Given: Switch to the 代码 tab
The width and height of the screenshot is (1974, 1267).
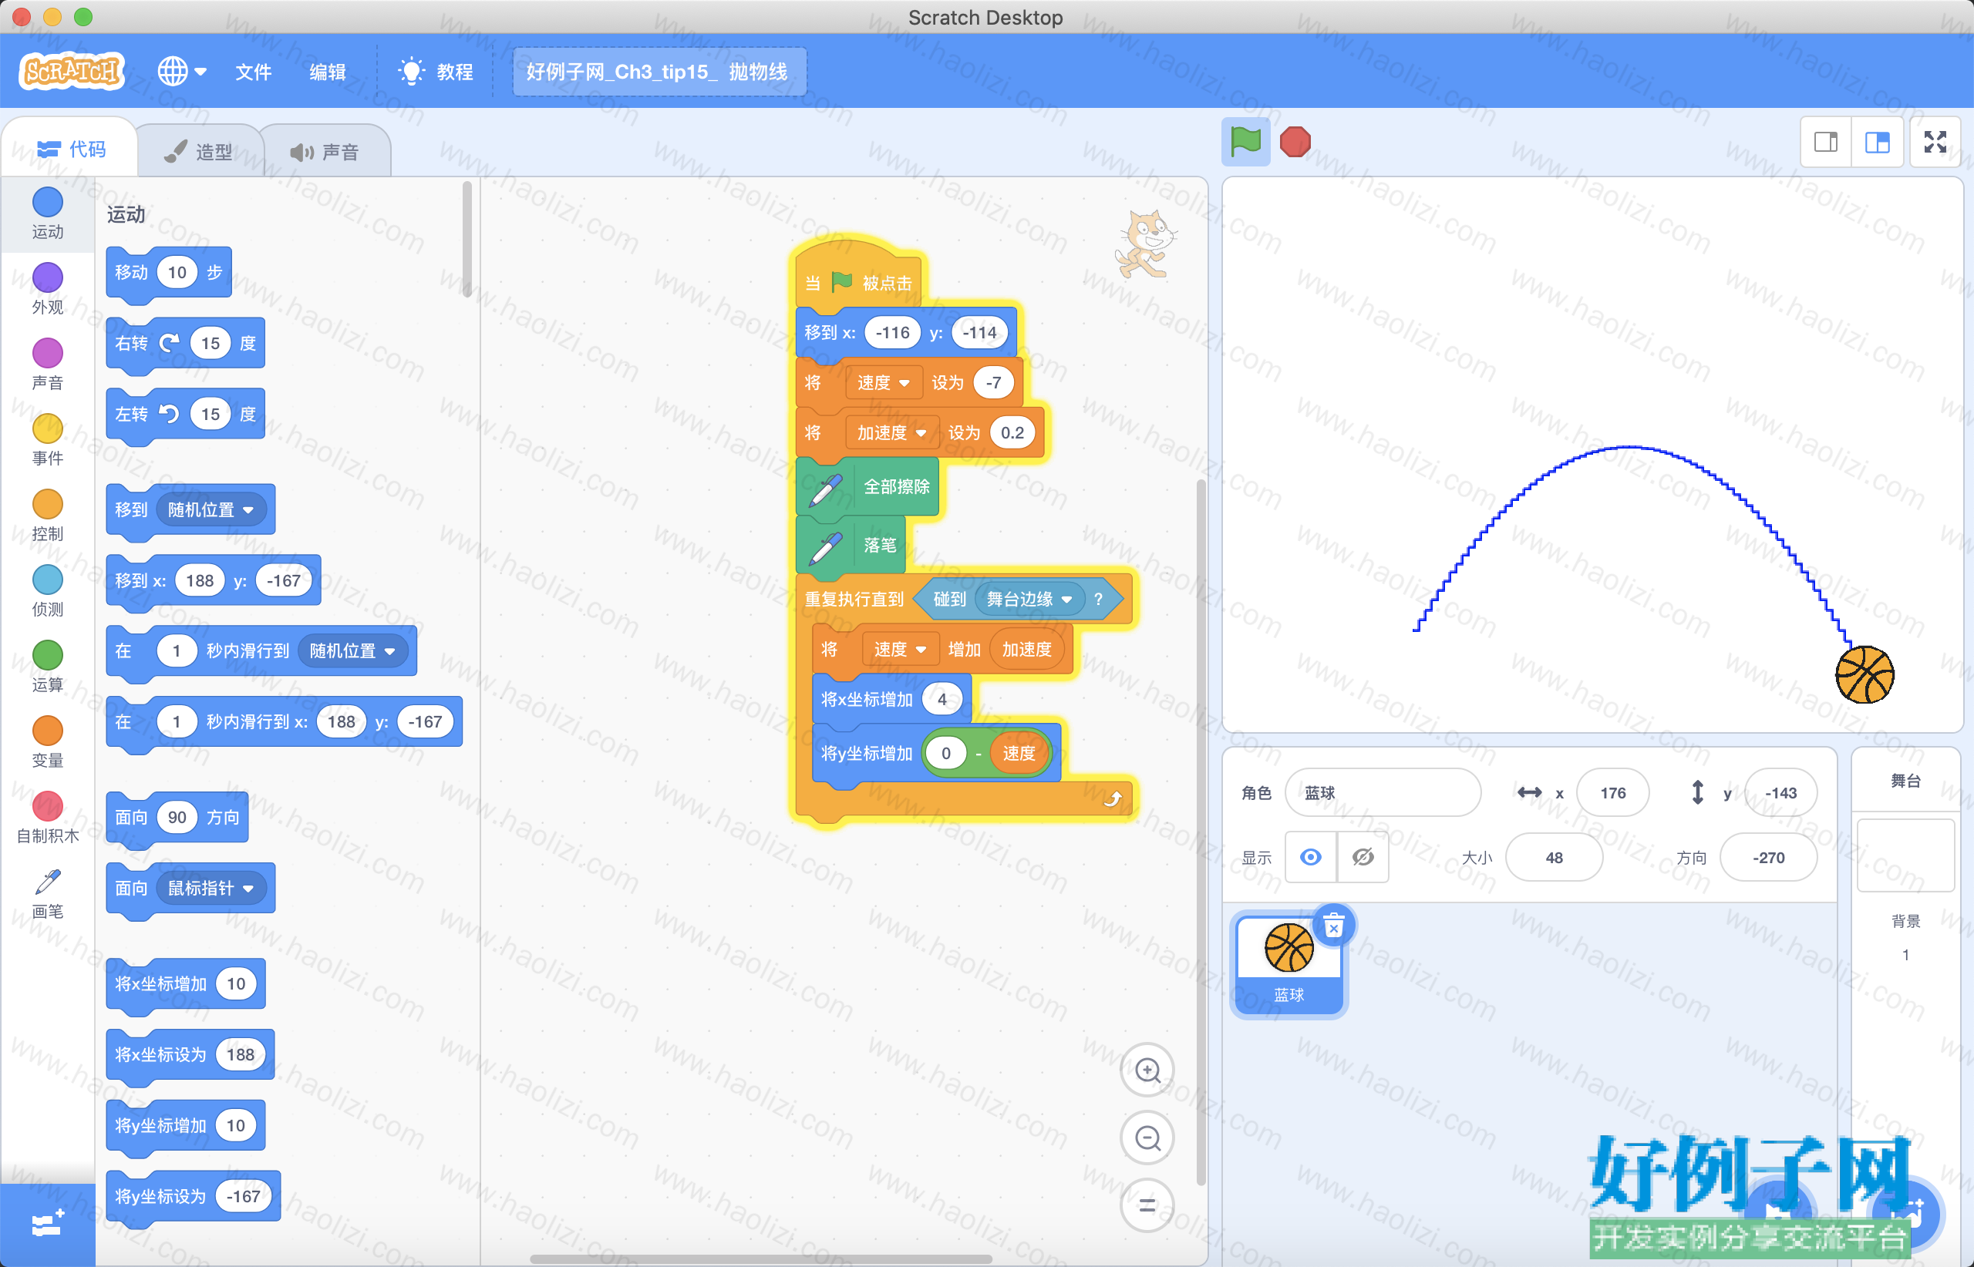Looking at the screenshot, I should click(71, 149).
